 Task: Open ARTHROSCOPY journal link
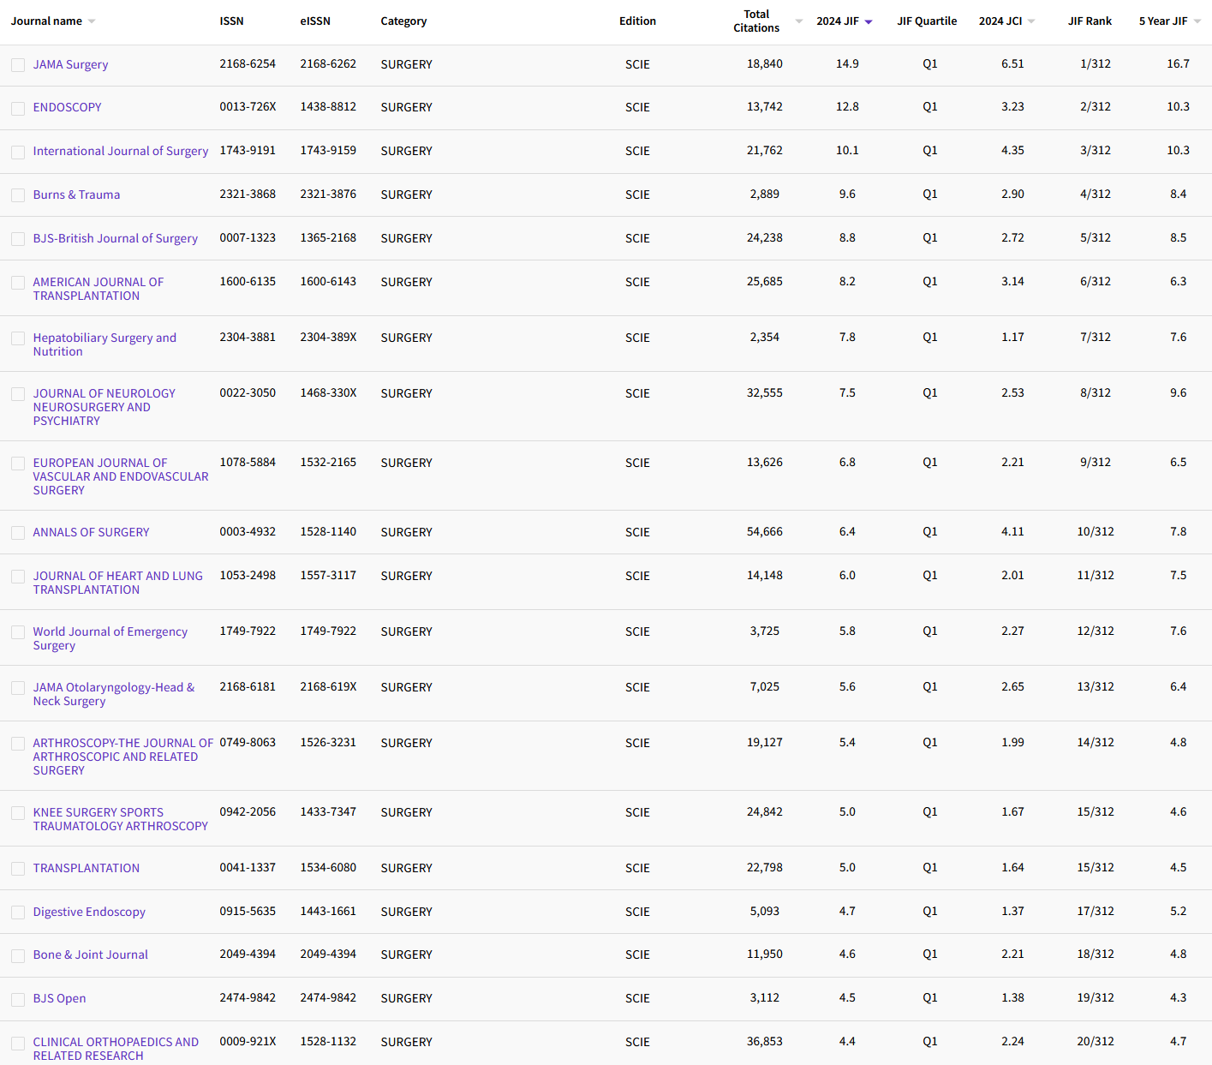(x=123, y=757)
